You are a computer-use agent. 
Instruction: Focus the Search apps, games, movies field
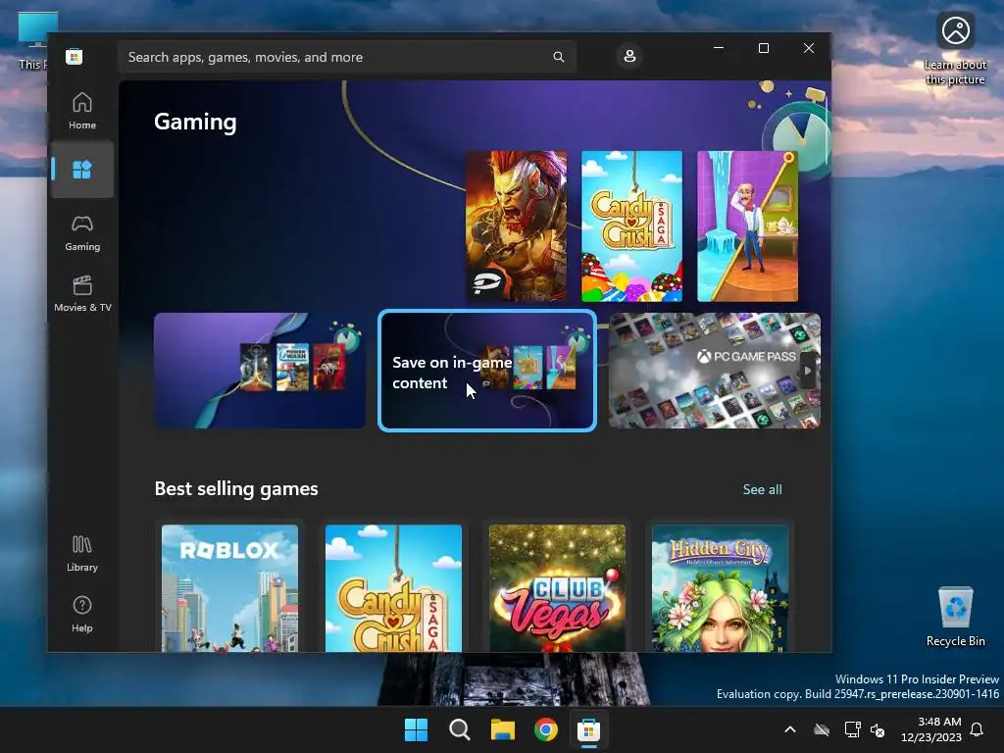[347, 57]
